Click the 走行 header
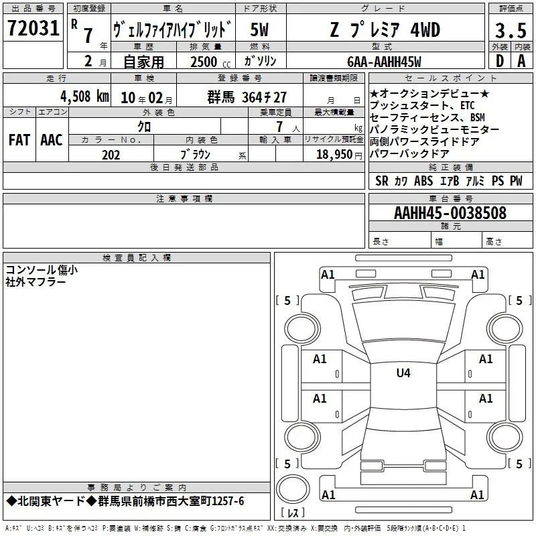The width and height of the screenshot is (536, 536). (x=57, y=78)
